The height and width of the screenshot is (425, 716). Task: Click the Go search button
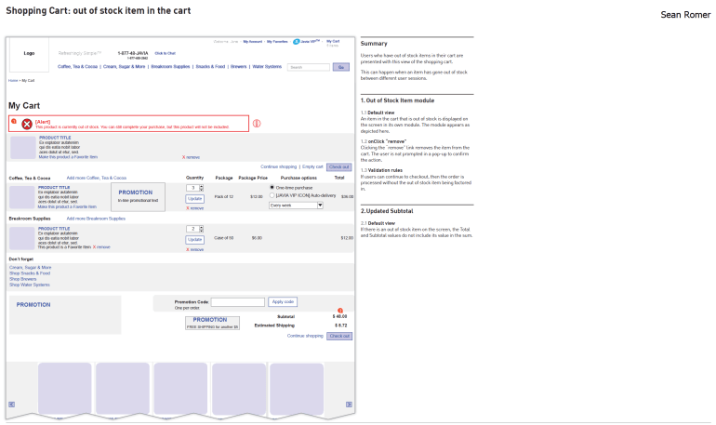[x=341, y=67]
